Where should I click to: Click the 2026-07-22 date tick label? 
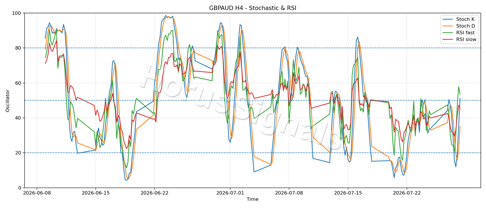pos(407,192)
